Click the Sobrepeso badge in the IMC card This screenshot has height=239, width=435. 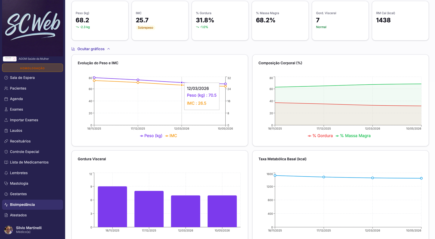coord(145,28)
